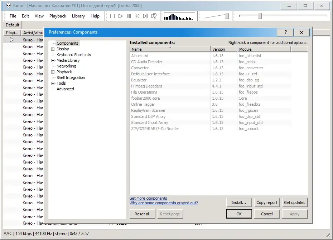Click the Stop playback icon
Screen dimensions: 333x240
pos(112,16)
